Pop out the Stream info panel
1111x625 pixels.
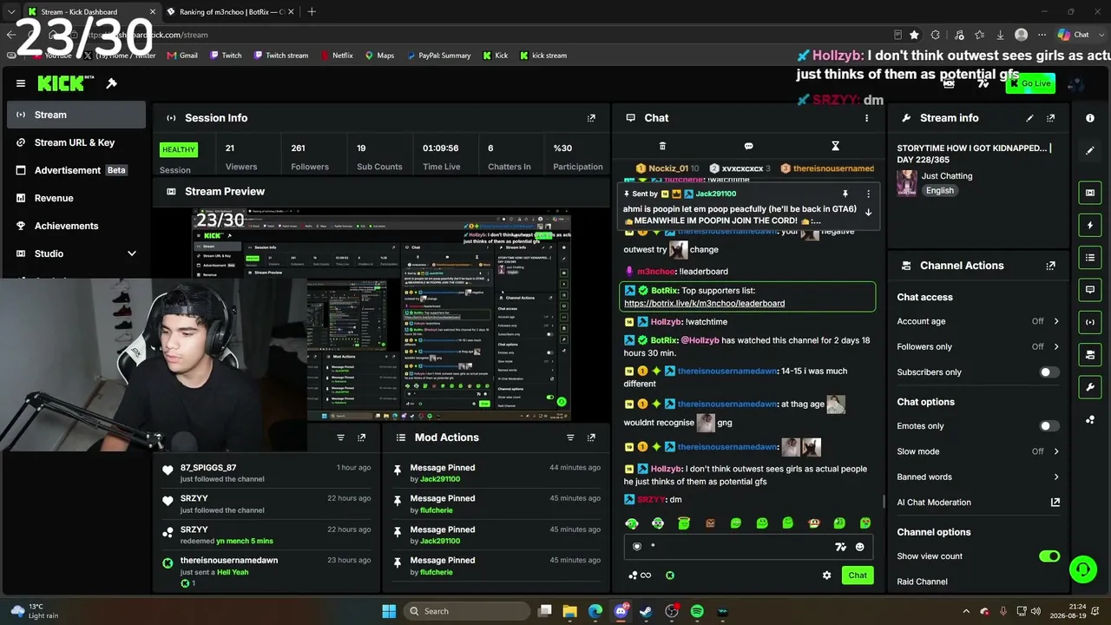click(x=1050, y=118)
